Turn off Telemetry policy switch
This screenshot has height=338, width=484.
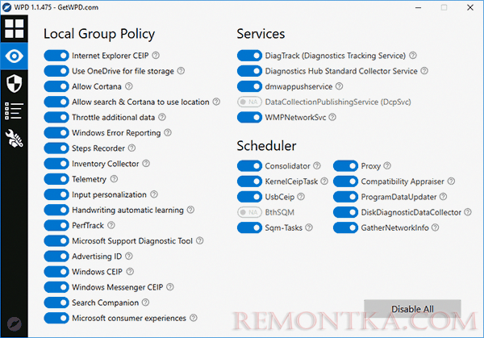[56, 179]
